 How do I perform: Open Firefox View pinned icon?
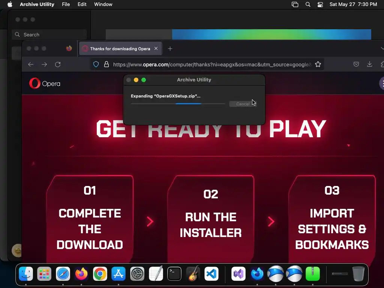69,48
